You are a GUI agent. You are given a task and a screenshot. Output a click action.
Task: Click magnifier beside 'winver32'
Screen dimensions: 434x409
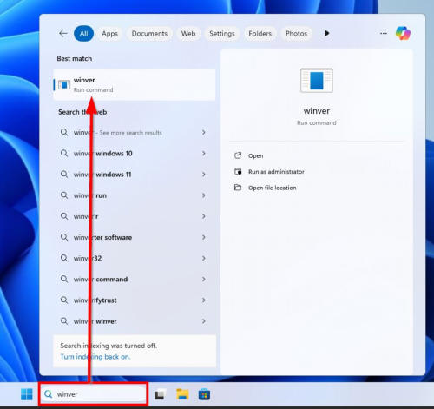[x=64, y=258]
